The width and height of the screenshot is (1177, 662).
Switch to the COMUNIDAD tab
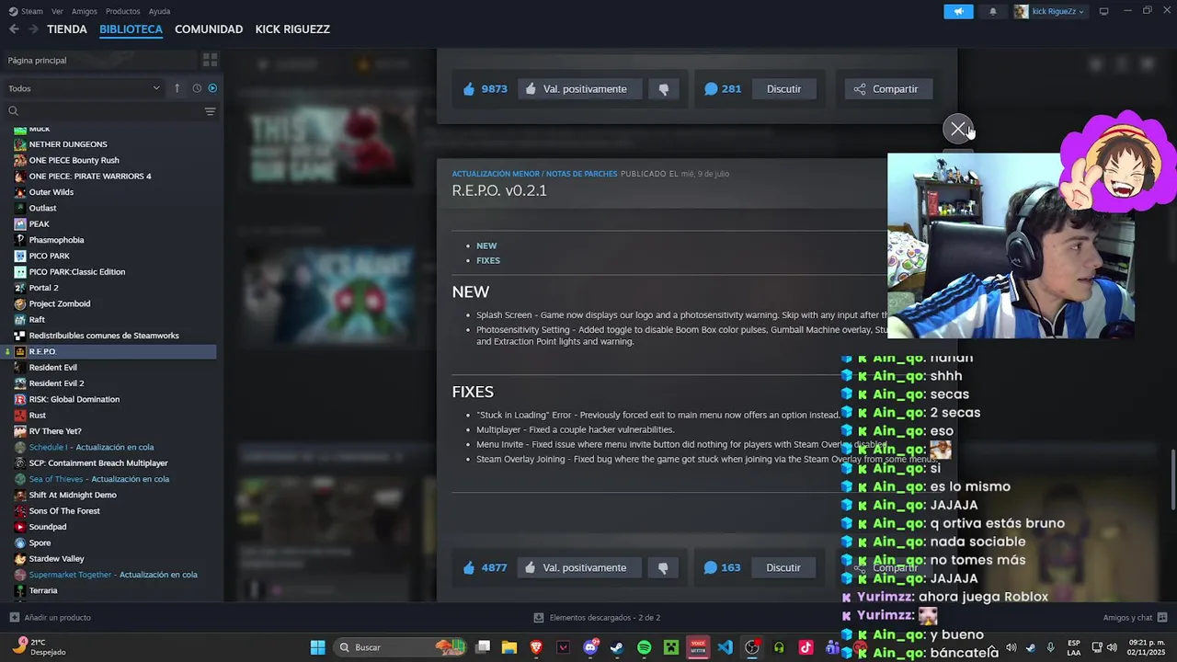[x=209, y=29]
